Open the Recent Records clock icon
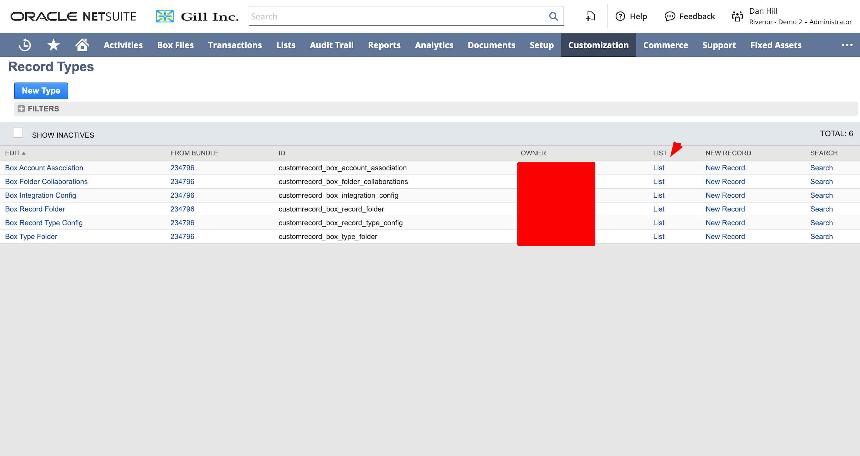 click(25, 45)
